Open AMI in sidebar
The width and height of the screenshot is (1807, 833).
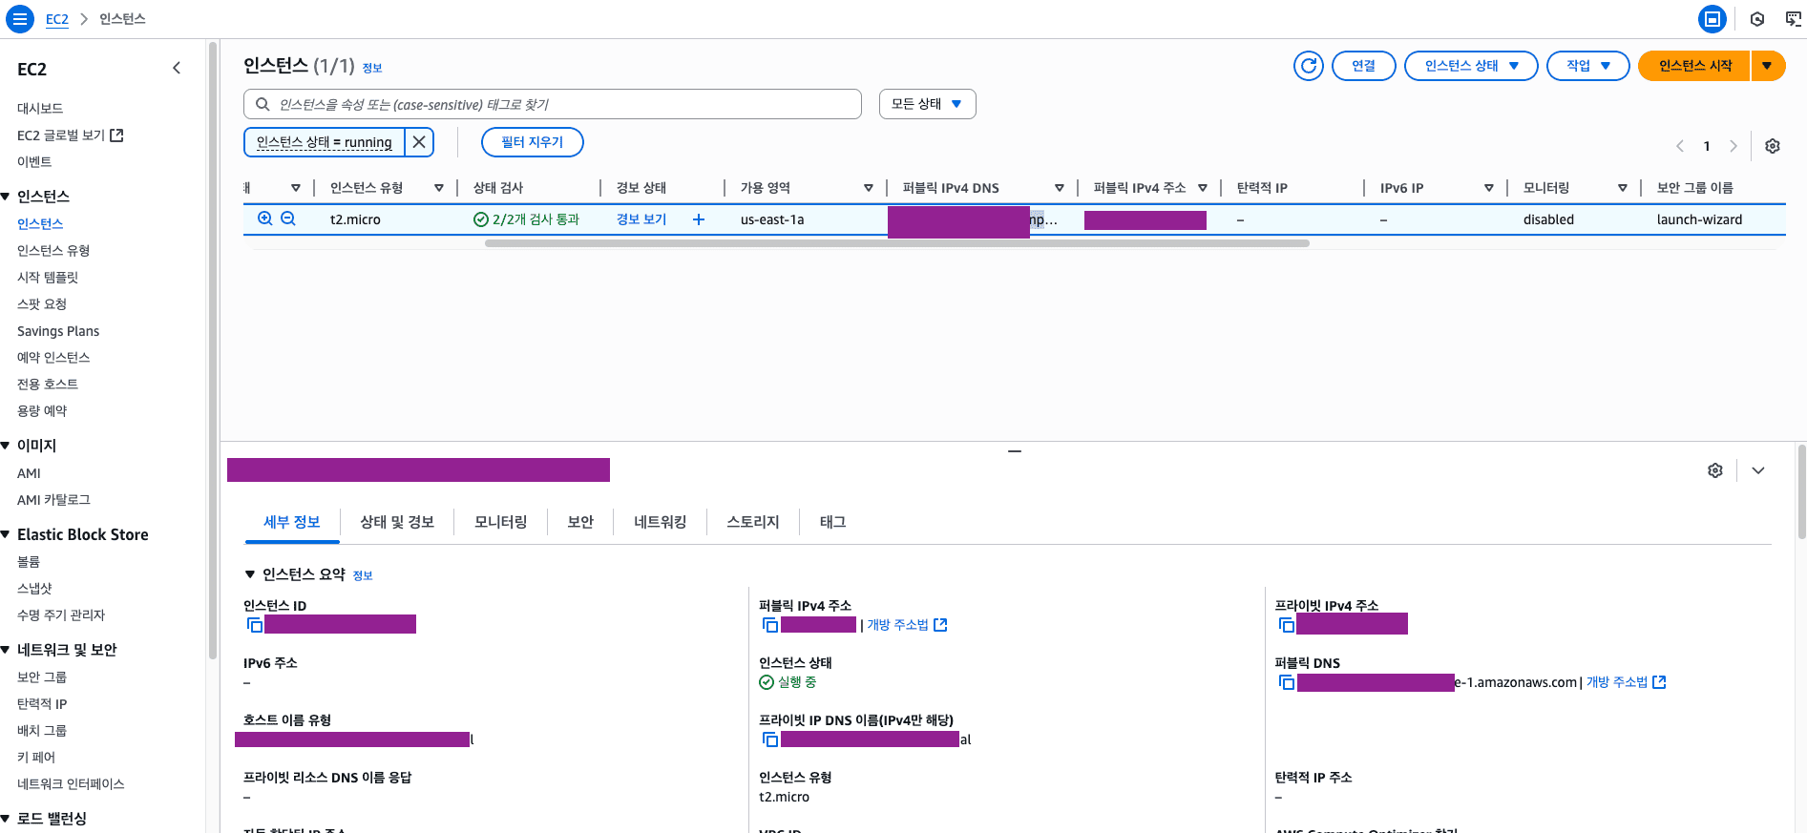point(29,473)
